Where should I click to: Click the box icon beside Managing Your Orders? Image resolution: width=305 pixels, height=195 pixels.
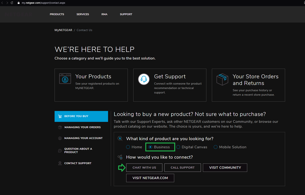pyautogui.click(x=60, y=127)
